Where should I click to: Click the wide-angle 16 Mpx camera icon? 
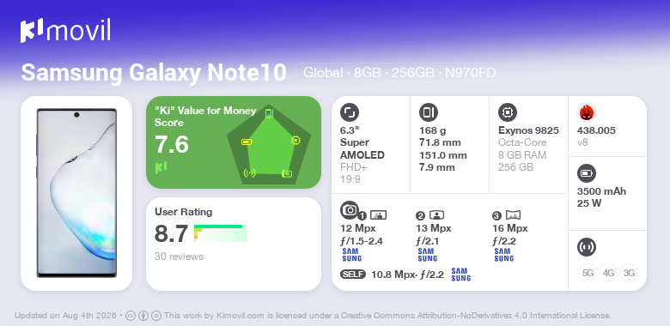coord(513,214)
